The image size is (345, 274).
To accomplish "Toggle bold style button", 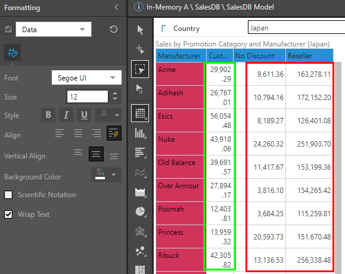I will point(48,115).
